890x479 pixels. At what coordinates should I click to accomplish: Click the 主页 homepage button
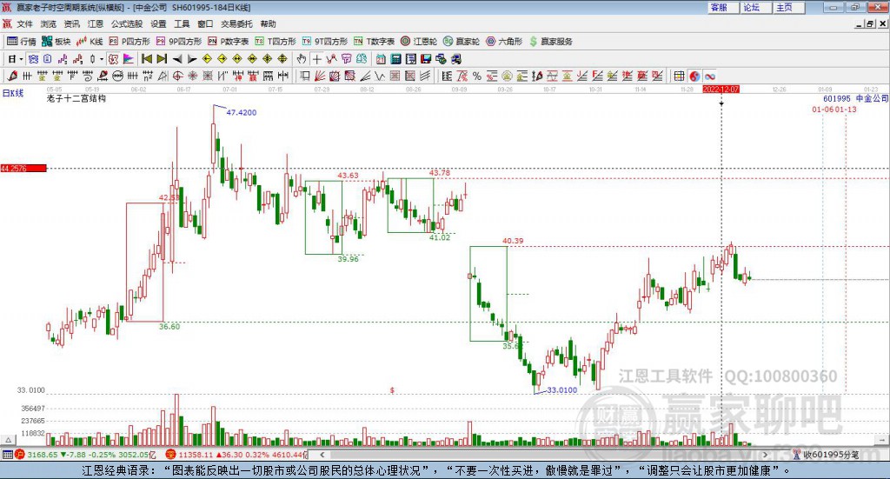(x=789, y=7)
